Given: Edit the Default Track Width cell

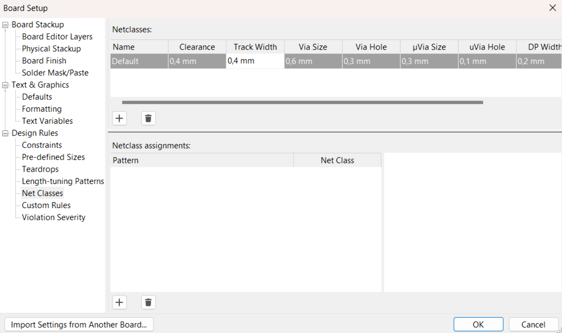Looking at the screenshot, I should (x=255, y=61).
